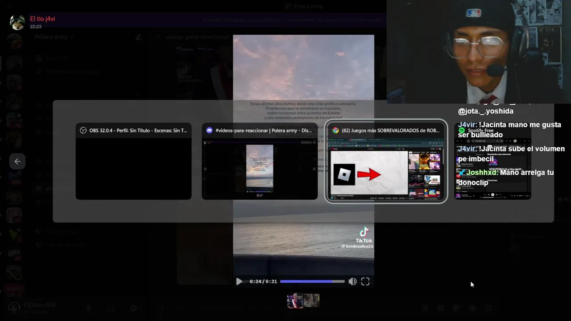The image size is (571, 321).
Task: Click the OBS logo icon in switcher
Action: click(x=83, y=131)
